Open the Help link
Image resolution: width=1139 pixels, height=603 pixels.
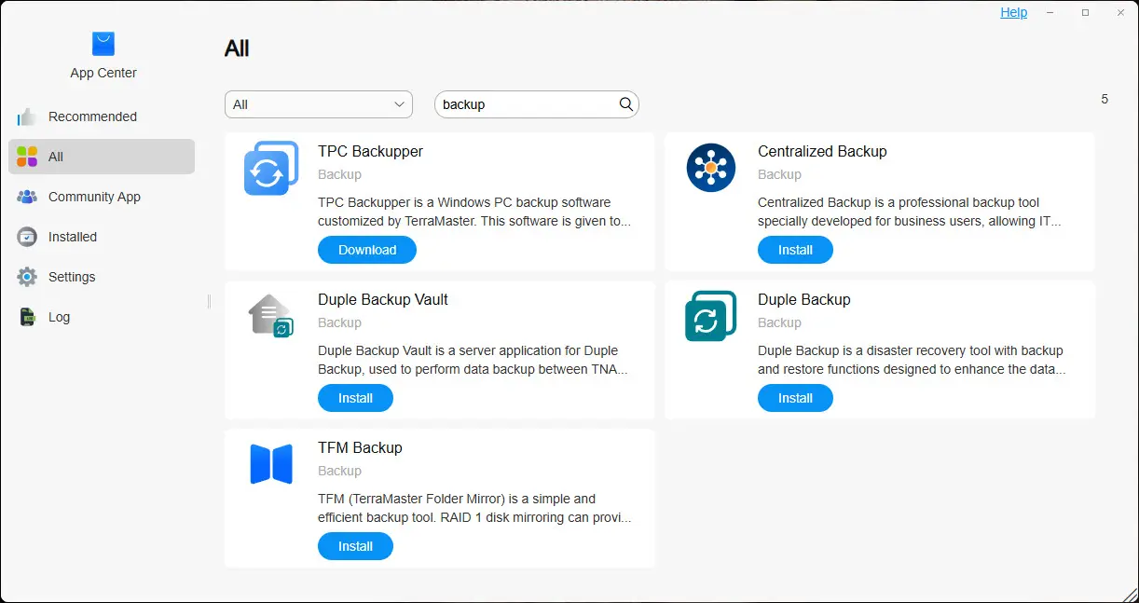click(1014, 12)
